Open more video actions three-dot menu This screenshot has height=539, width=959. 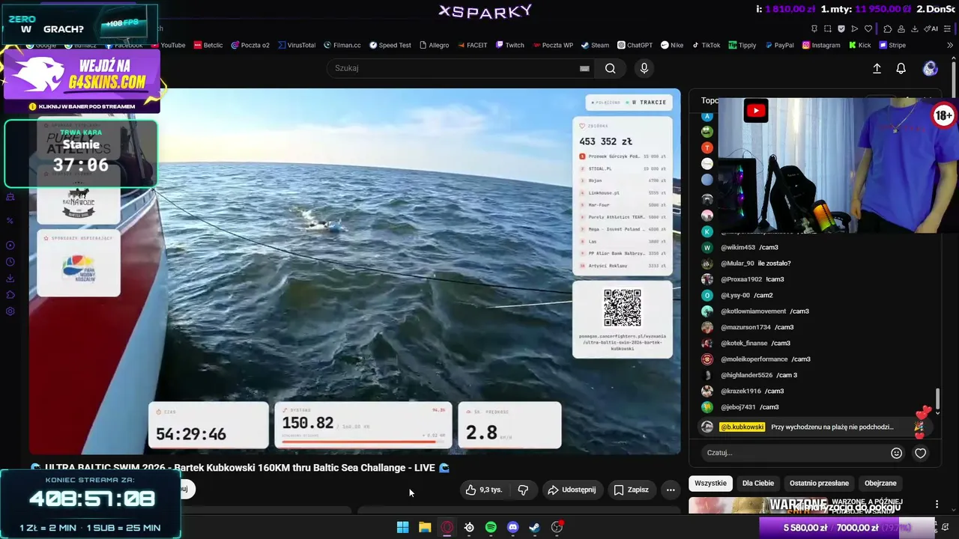pos(671,490)
